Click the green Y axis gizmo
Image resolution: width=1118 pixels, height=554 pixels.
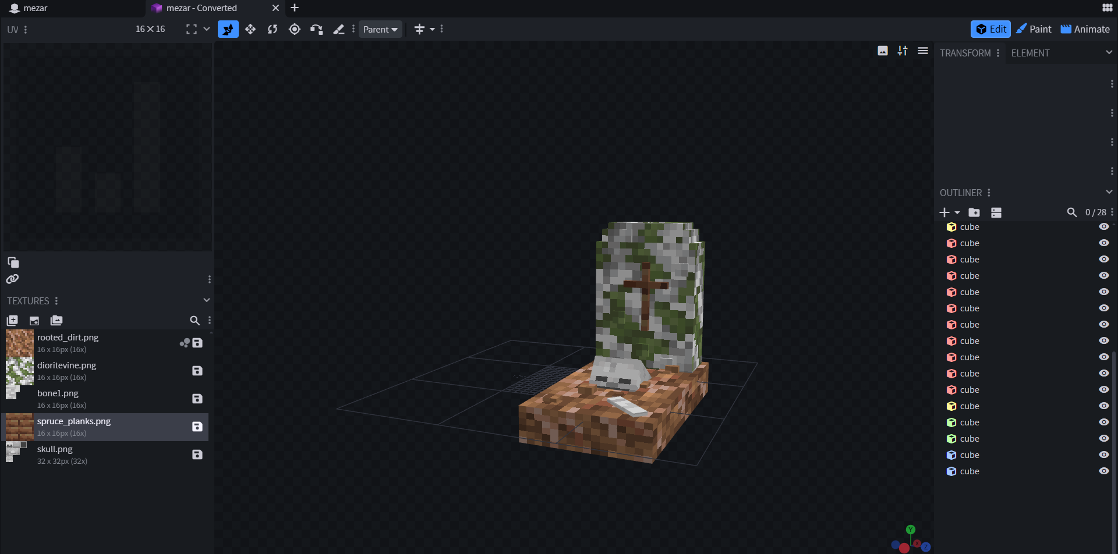[x=911, y=530]
